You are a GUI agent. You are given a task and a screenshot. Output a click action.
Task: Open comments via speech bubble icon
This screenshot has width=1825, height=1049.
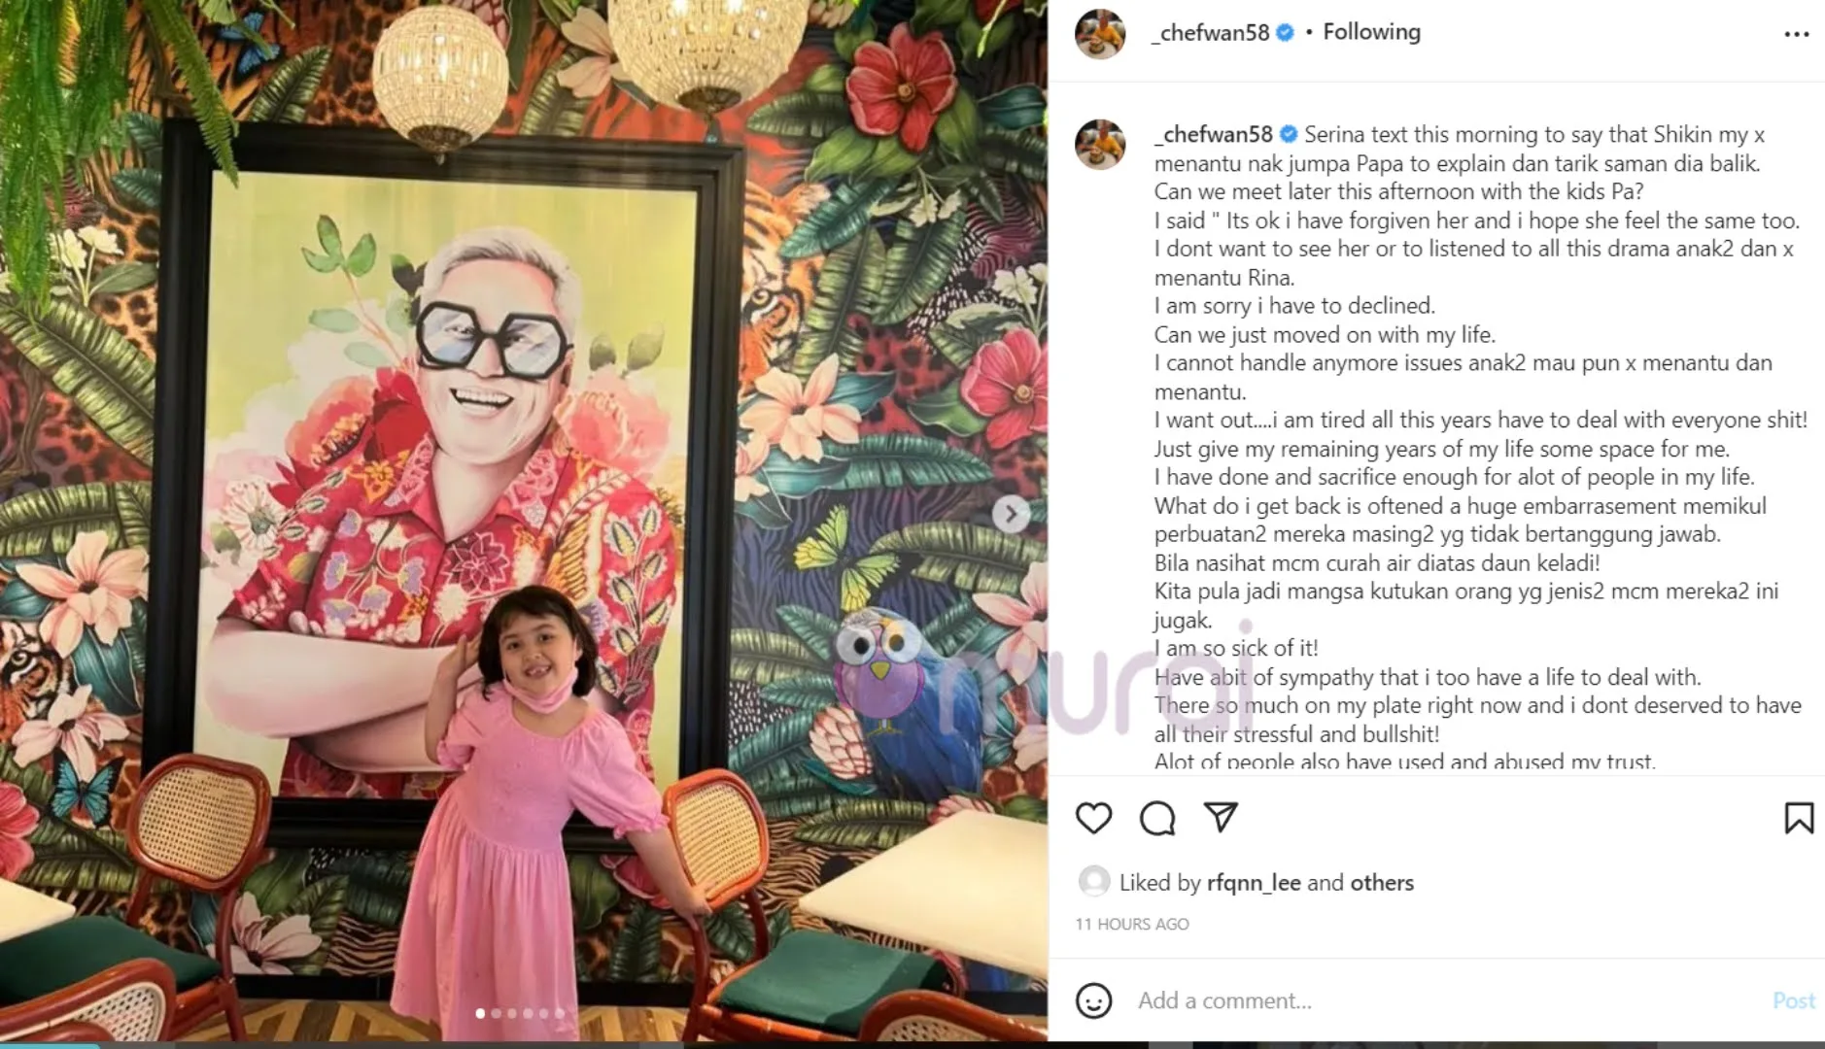pyautogui.click(x=1157, y=818)
